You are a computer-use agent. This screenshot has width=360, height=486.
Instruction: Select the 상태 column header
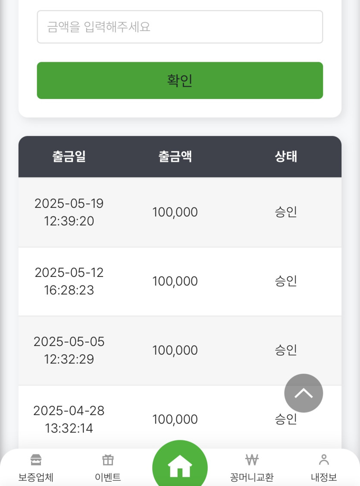(286, 156)
